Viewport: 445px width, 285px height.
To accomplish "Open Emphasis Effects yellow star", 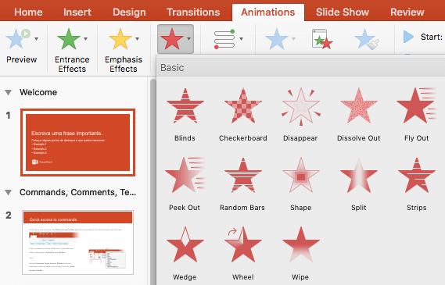I will (x=120, y=39).
